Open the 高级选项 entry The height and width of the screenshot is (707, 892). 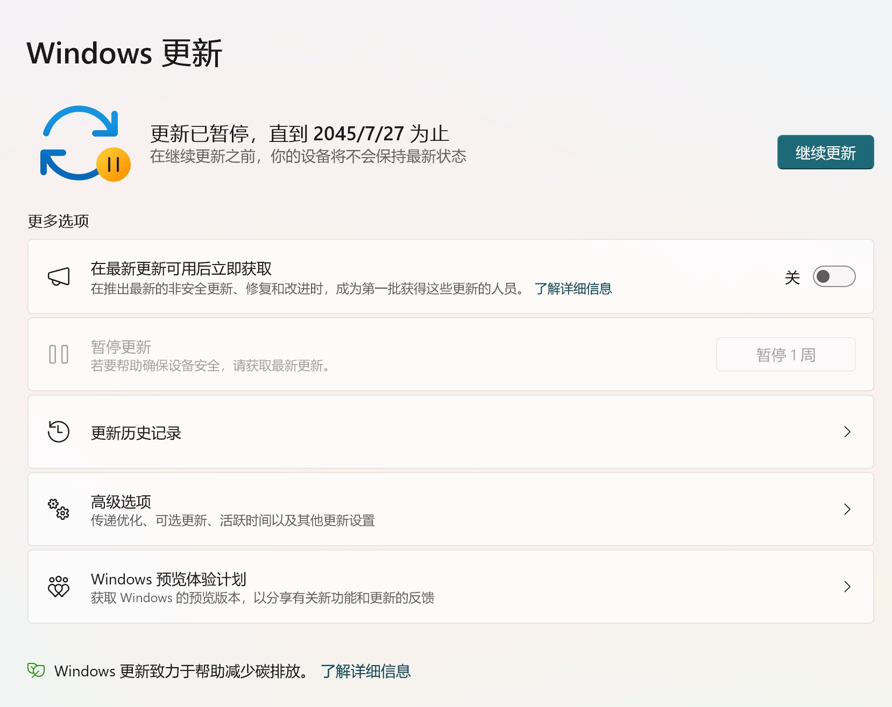121,502
